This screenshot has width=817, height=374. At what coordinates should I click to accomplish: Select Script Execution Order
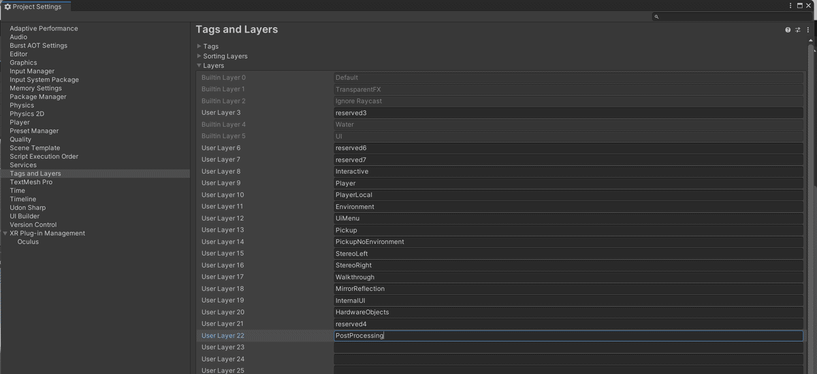44,156
